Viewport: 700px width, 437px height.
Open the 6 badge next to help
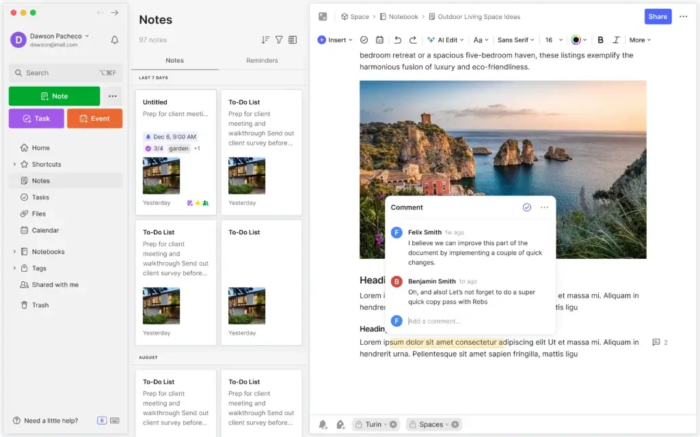[102, 421]
